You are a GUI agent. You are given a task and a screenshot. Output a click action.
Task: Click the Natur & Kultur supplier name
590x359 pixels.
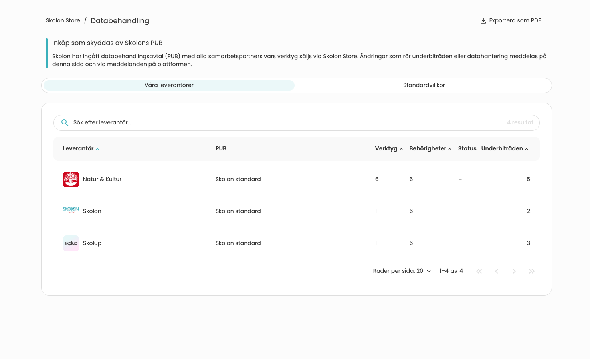point(102,179)
